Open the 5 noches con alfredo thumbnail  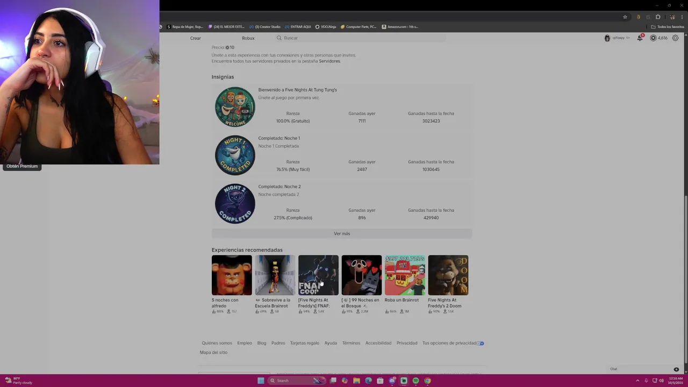click(232, 275)
